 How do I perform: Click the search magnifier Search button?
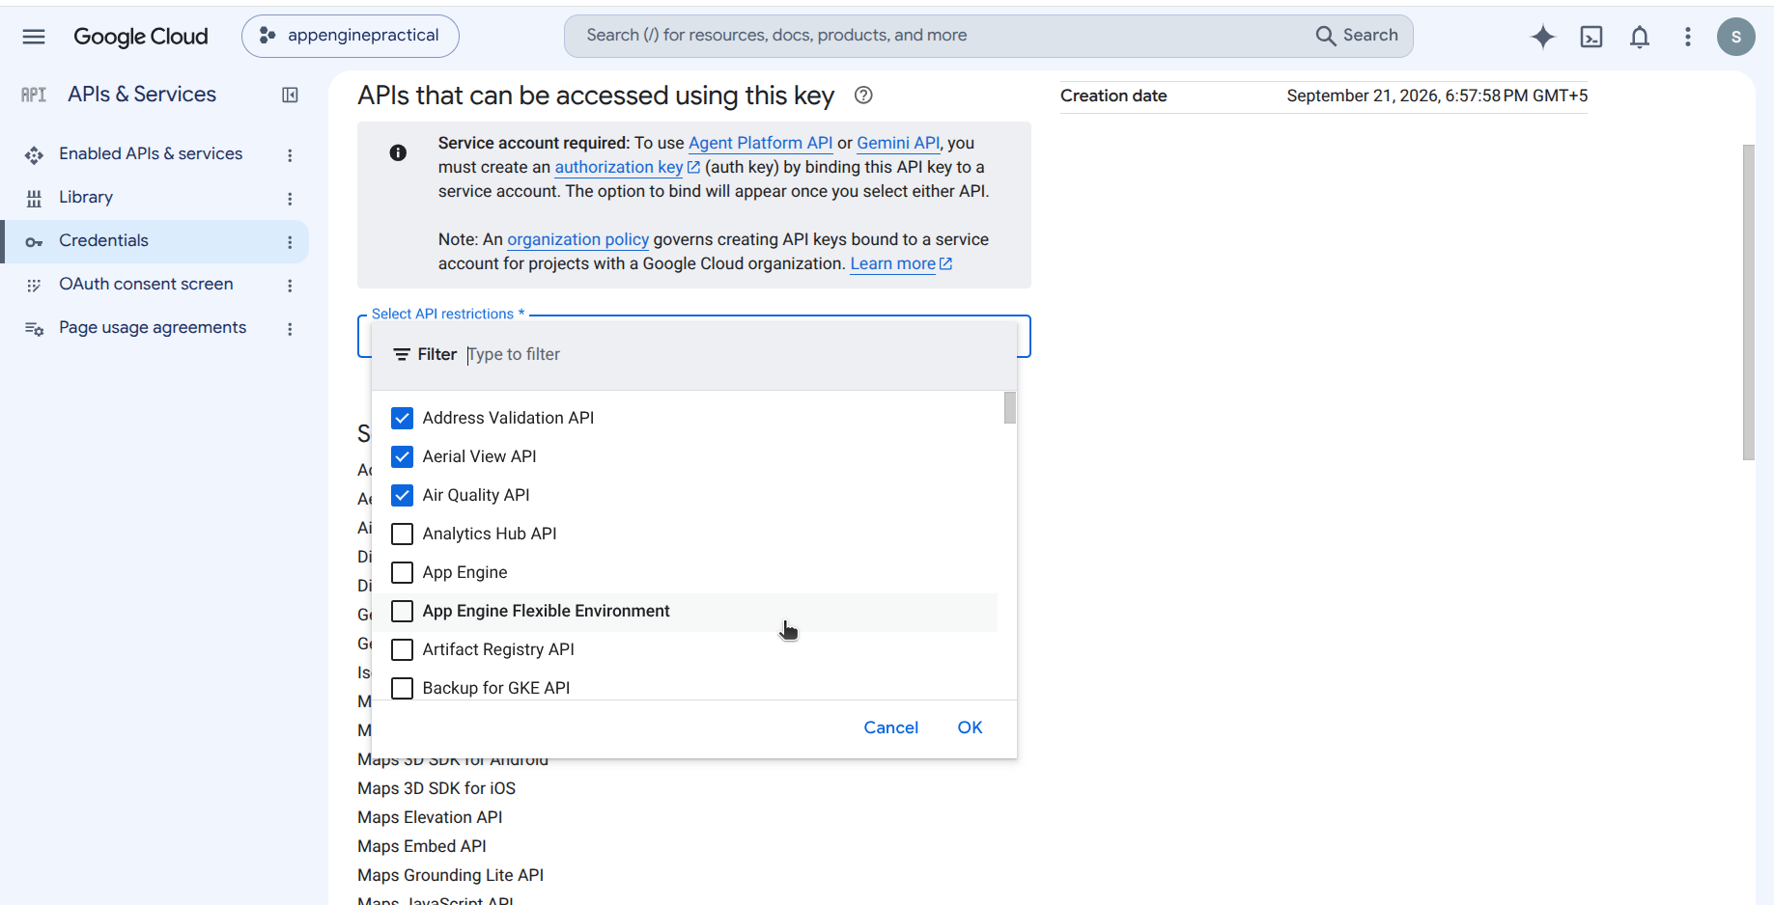1357,36
